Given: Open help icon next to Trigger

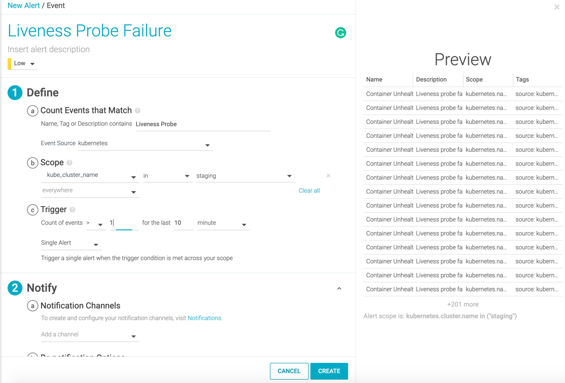Looking at the screenshot, I should pyautogui.click(x=73, y=210).
